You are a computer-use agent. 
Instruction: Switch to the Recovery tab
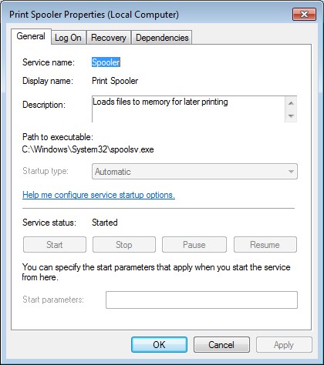pyautogui.click(x=109, y=38)
